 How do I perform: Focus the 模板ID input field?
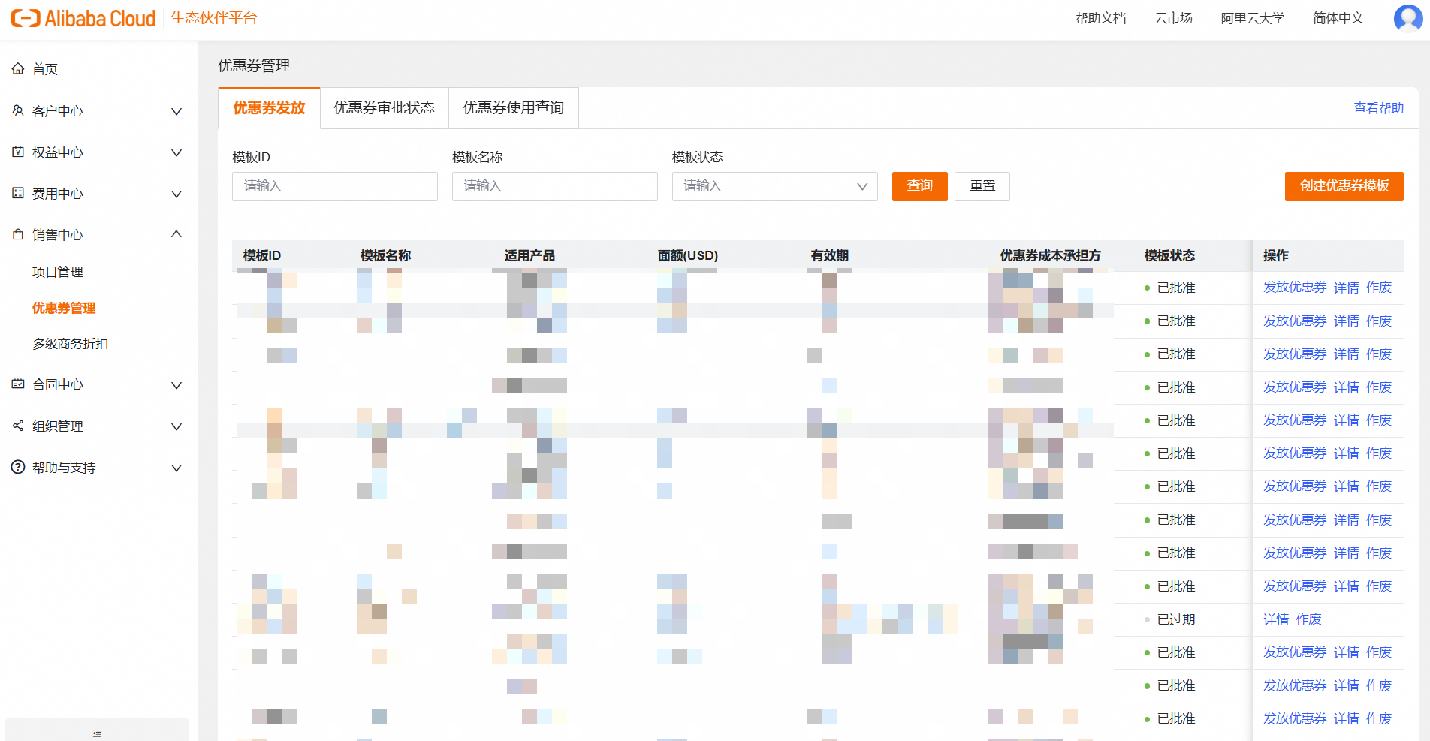pos(335,186)
